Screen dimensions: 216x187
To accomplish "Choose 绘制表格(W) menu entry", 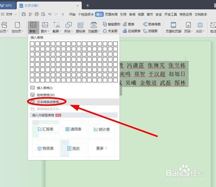I will [74, 95].
